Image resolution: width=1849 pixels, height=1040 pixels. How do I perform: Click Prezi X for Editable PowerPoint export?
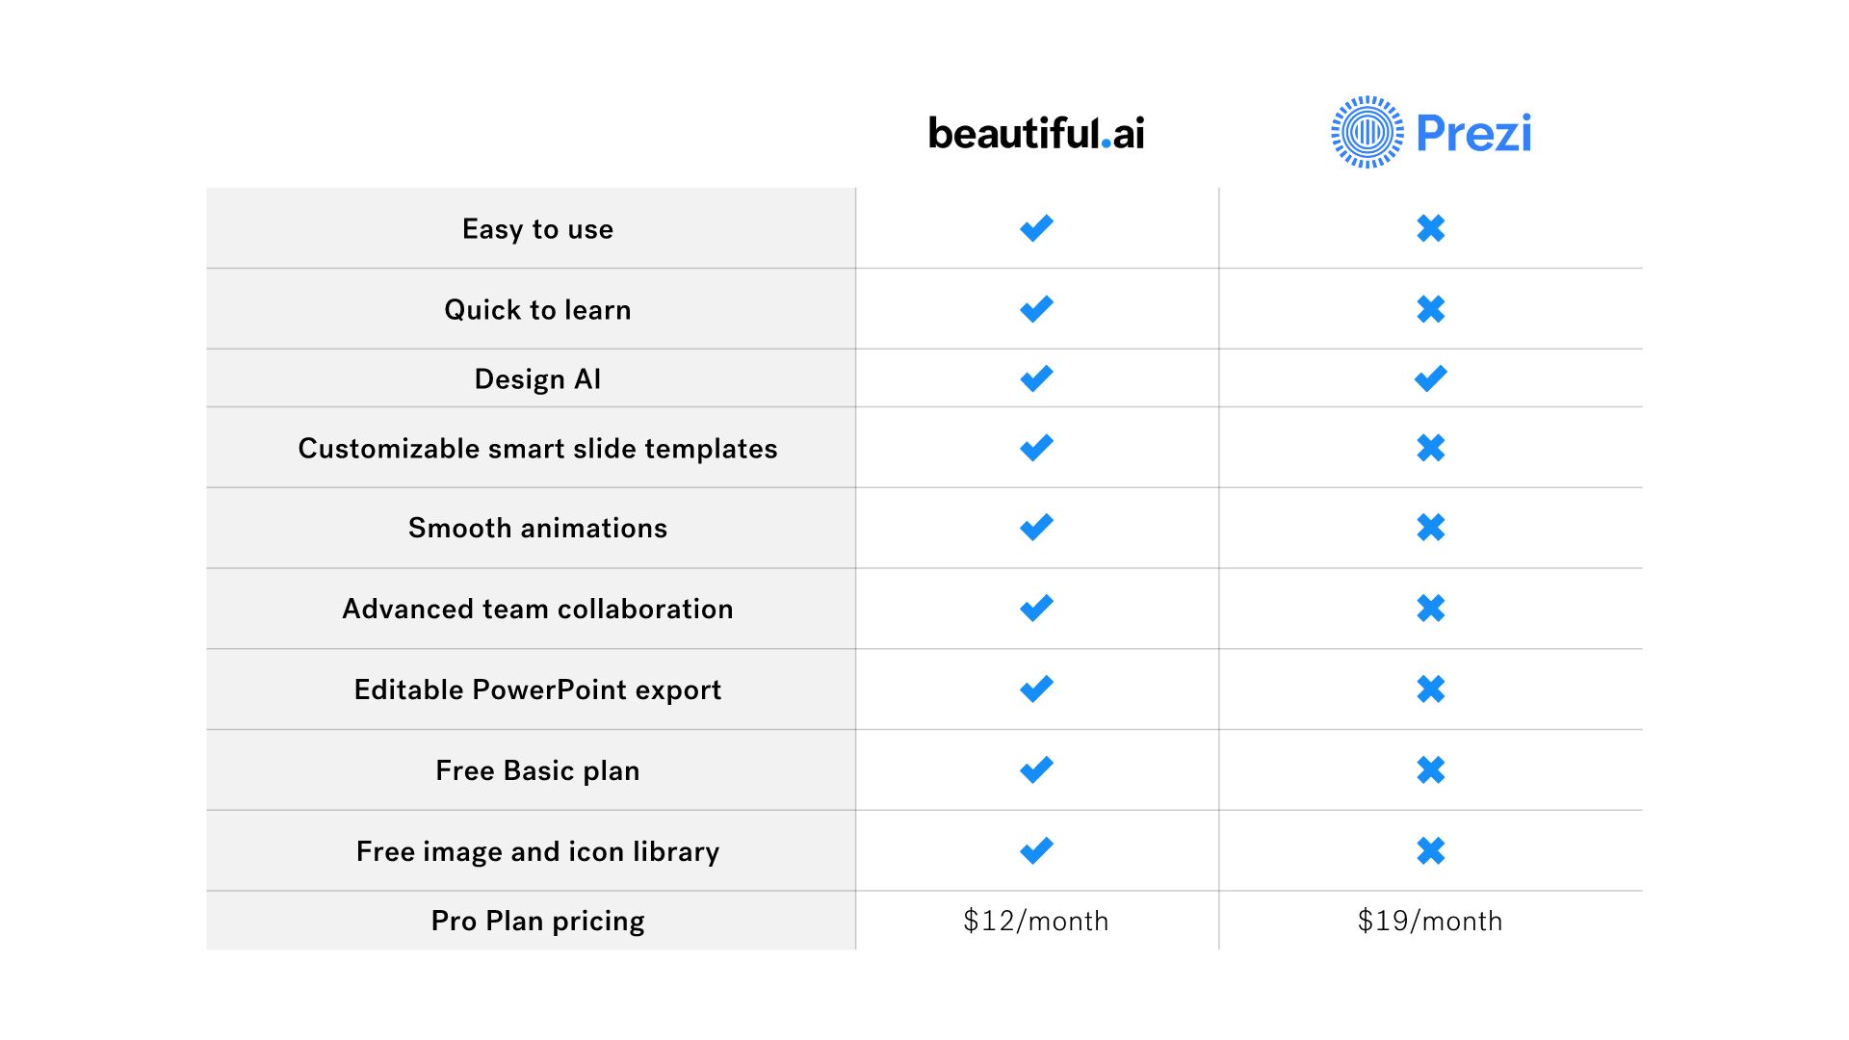[1431, 689]
